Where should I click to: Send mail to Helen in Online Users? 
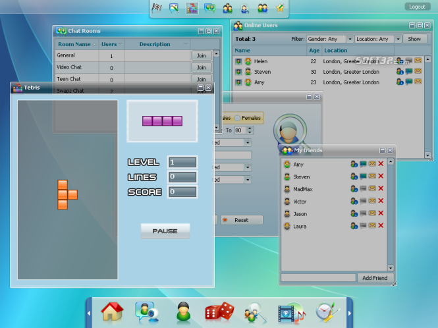click(x=418, y=61)
